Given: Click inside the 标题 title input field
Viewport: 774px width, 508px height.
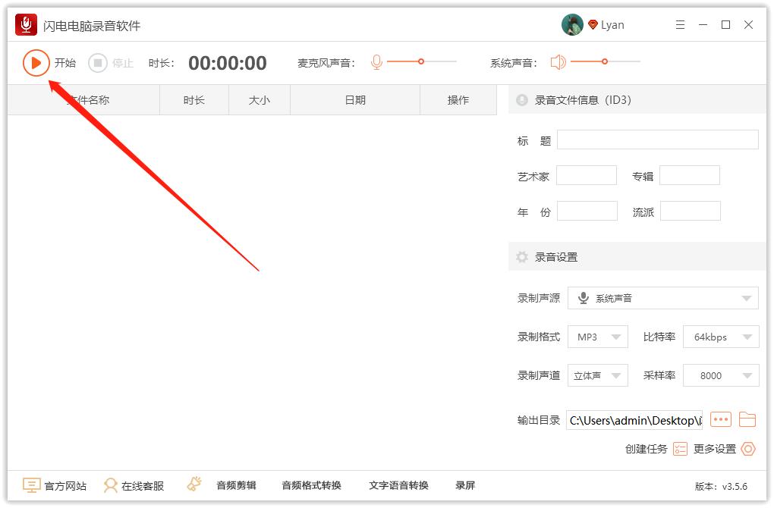Looking at the screenshot, I should tap(657, 140).
